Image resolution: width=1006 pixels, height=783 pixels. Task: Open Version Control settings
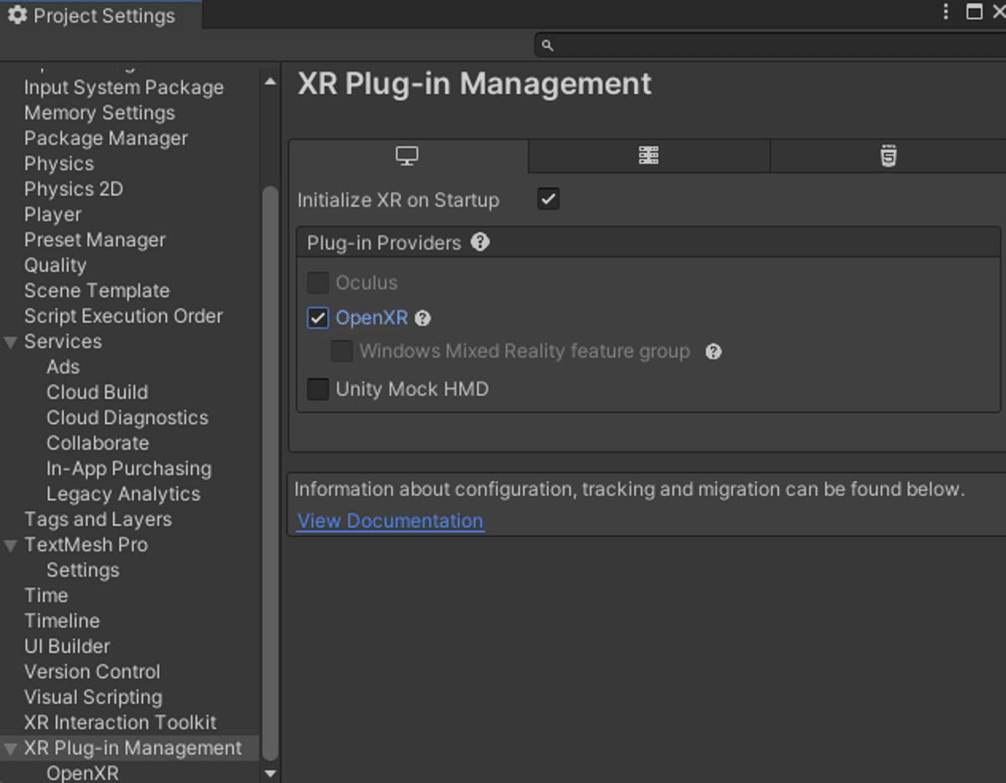[x=92, y=672]
